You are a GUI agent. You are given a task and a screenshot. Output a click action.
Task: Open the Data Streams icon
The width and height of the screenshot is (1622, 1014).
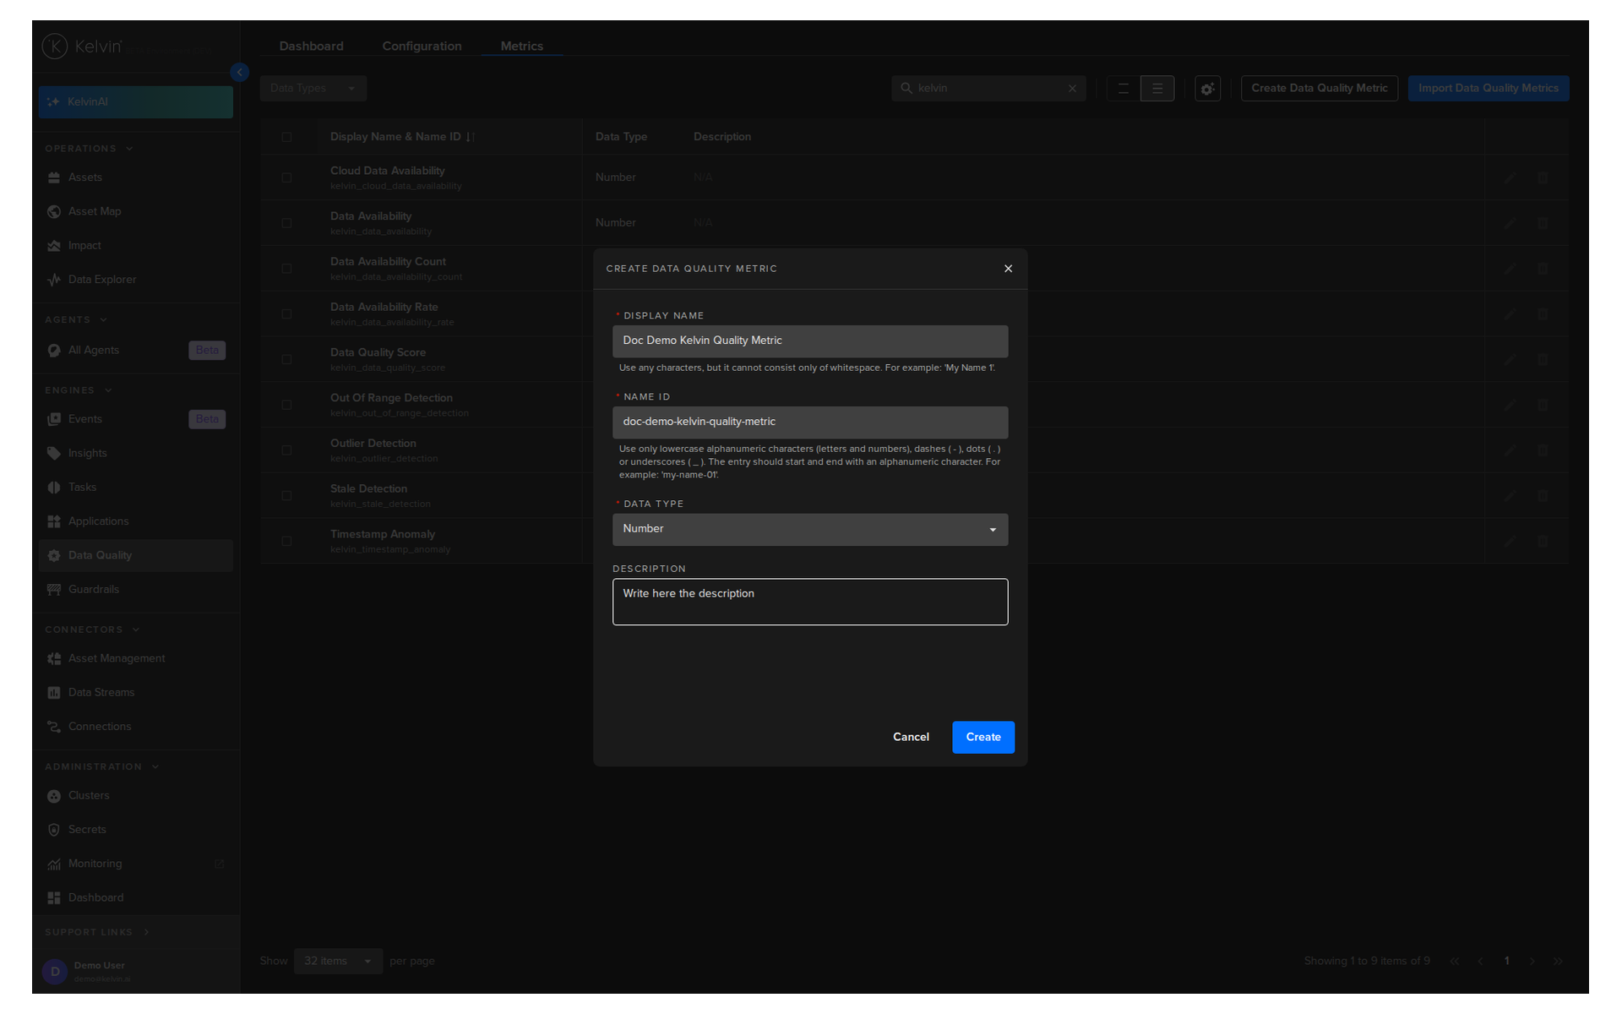click(54, 693)
